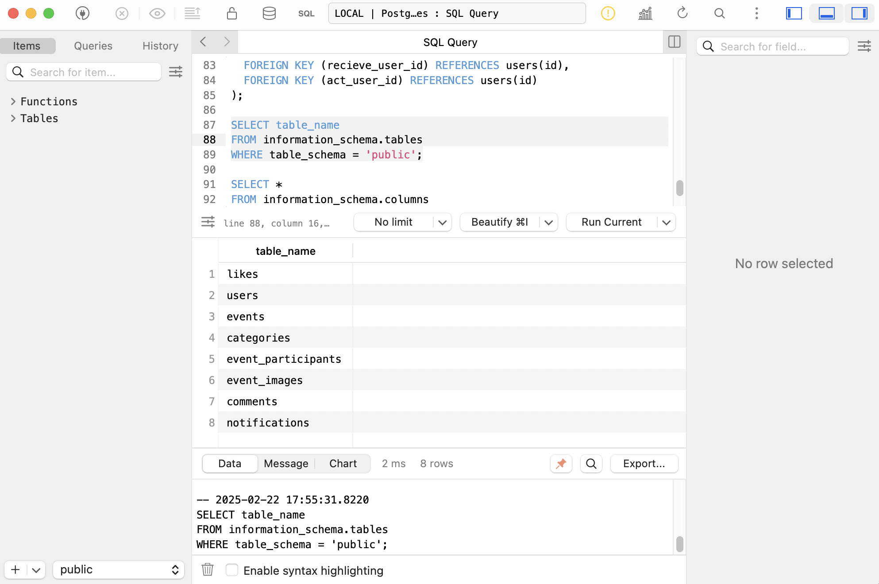
Task: Toggle the left sidebar panel
Action: [x=794, y=13]
